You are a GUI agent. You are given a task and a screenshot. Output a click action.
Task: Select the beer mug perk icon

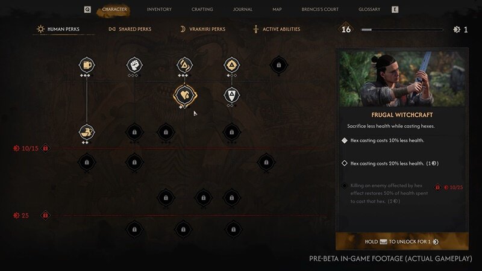(87, 65)
